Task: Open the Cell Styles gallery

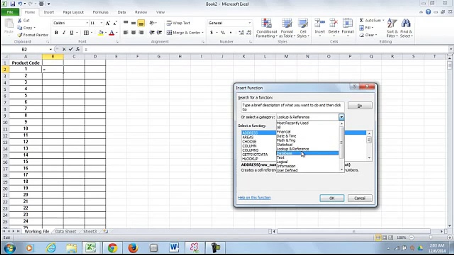Action: pos(303,28)
